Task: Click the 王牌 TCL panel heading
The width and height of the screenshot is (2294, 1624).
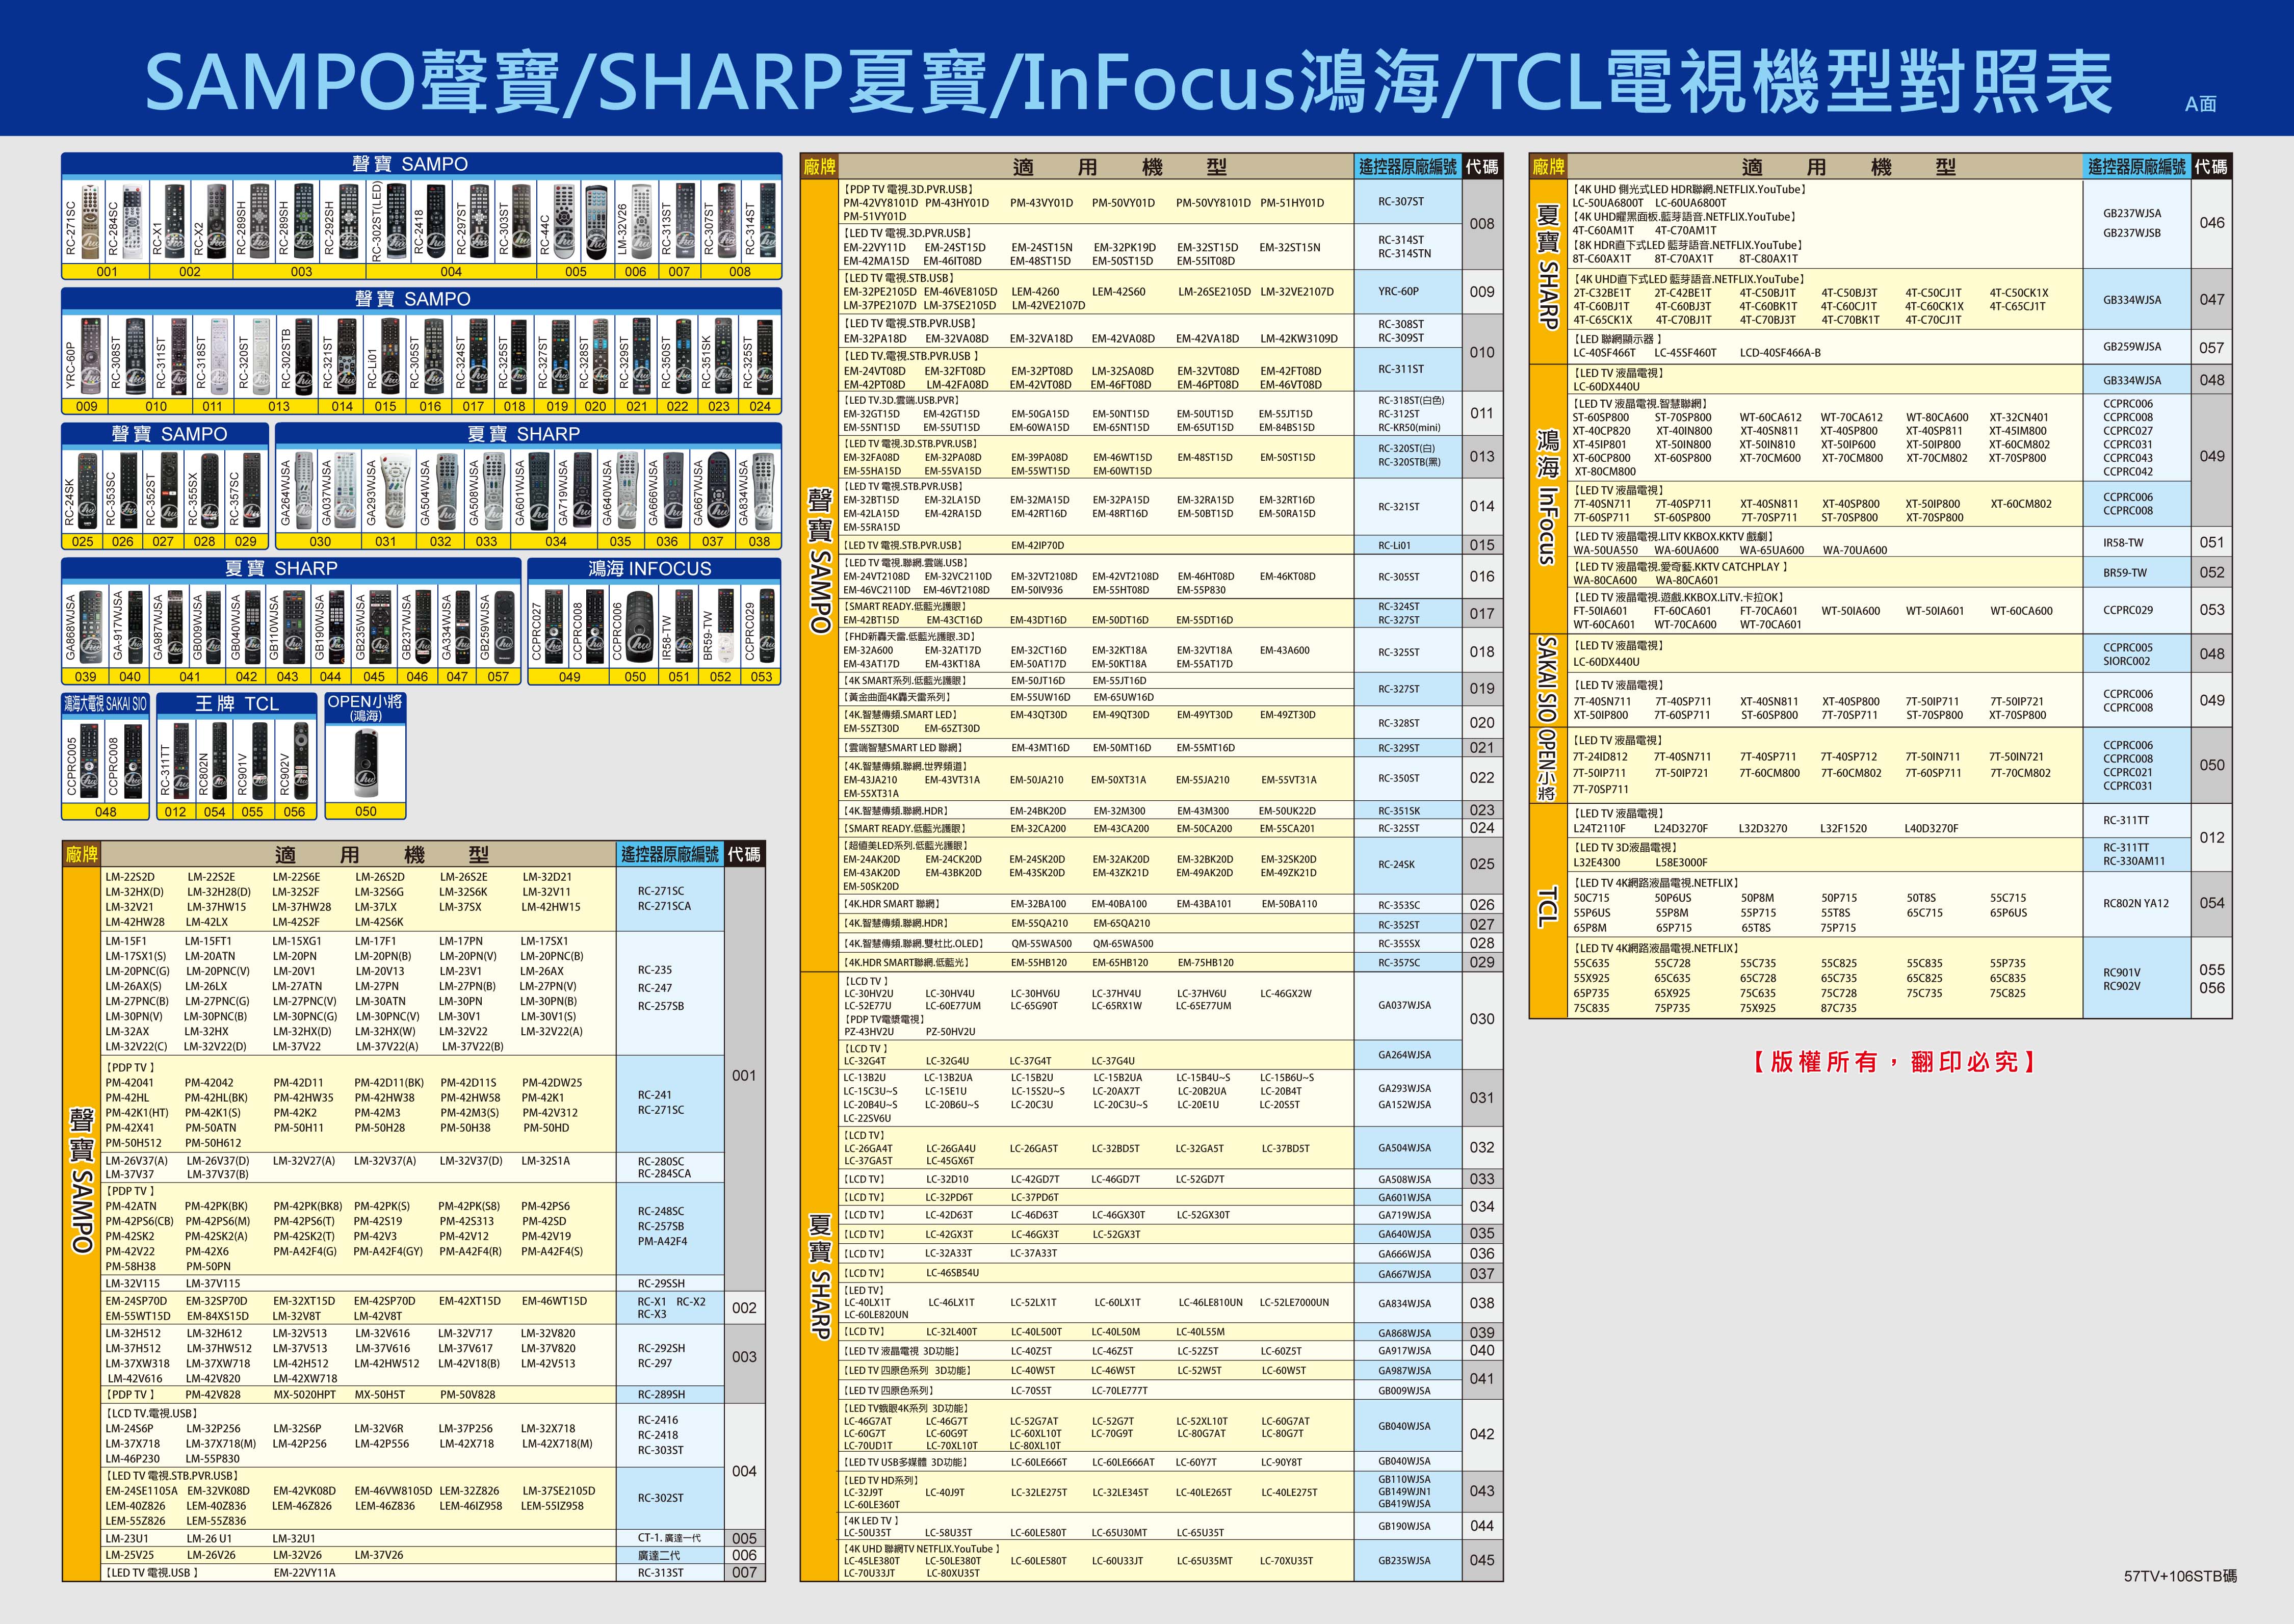Action: [x=237, y=703]
